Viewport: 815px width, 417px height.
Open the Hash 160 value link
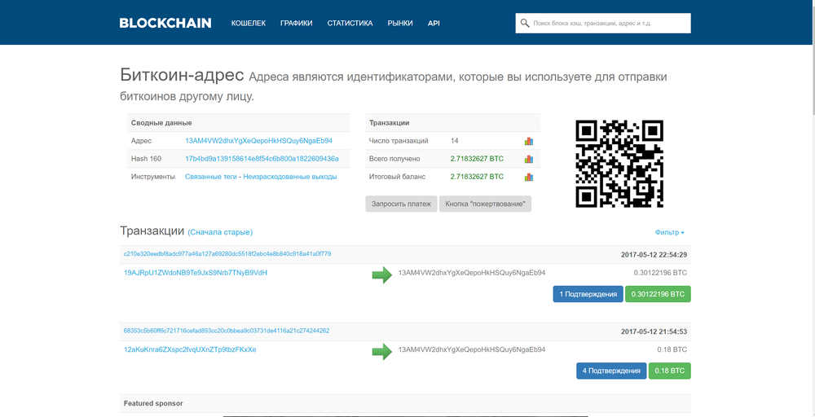[262, 159]
